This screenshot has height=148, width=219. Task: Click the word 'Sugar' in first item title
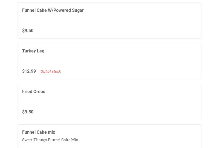(x=78, y=10)
